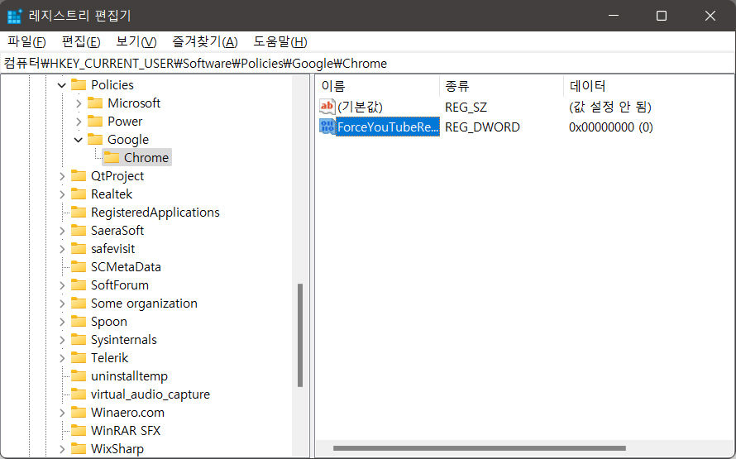The height and width of the screenshot is (459, 736).
Task: Open the 보기(V) menu
Action: tap(136, 42)
